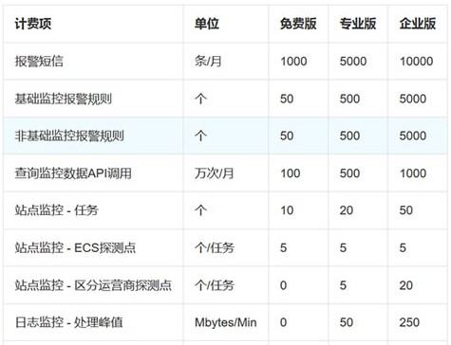Click the 计费项 column header
This screenshot has width=451, height=345.
[33, 24]
